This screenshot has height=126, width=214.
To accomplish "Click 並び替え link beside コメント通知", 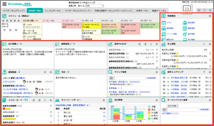I will click(x=20, y=78).
